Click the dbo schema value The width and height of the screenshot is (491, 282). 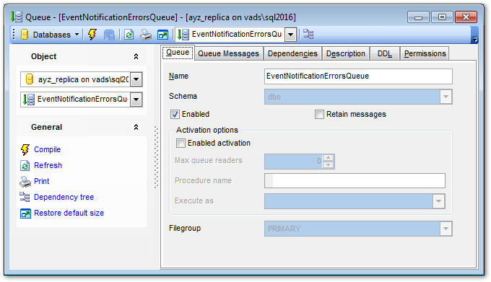click(274, 97)
